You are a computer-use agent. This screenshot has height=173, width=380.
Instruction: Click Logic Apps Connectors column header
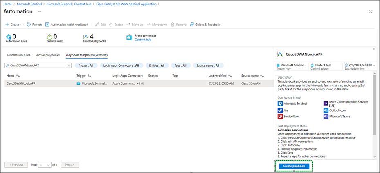128,76
